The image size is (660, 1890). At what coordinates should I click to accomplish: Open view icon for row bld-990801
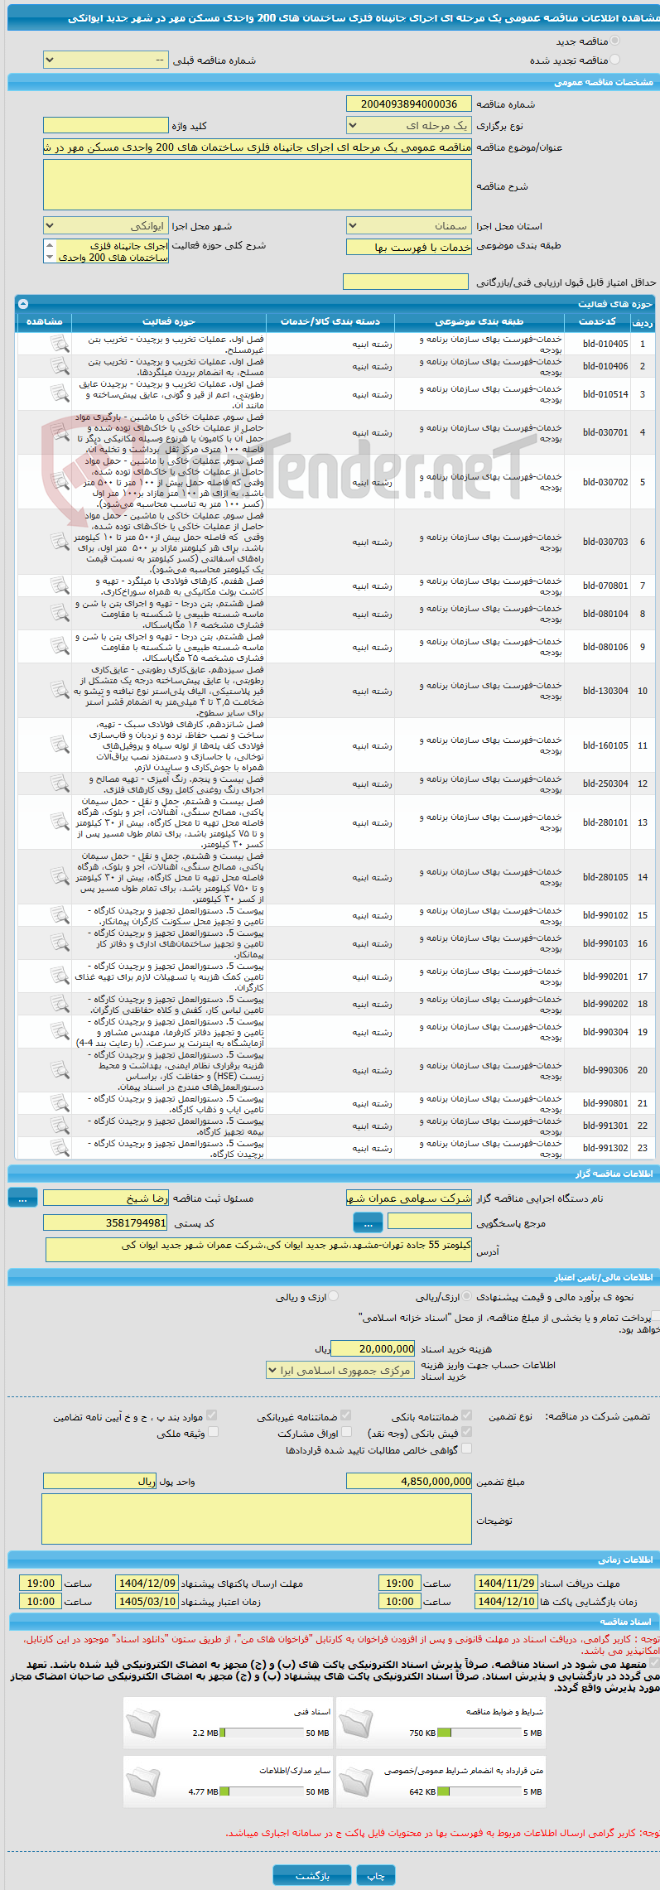coord(60,1103)
